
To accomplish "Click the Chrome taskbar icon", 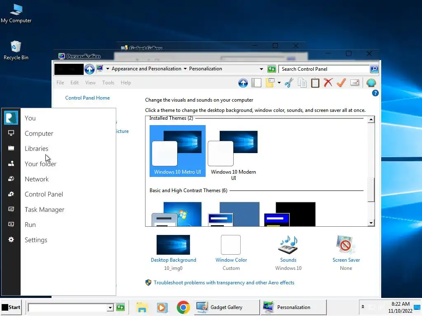I will 183,307.
